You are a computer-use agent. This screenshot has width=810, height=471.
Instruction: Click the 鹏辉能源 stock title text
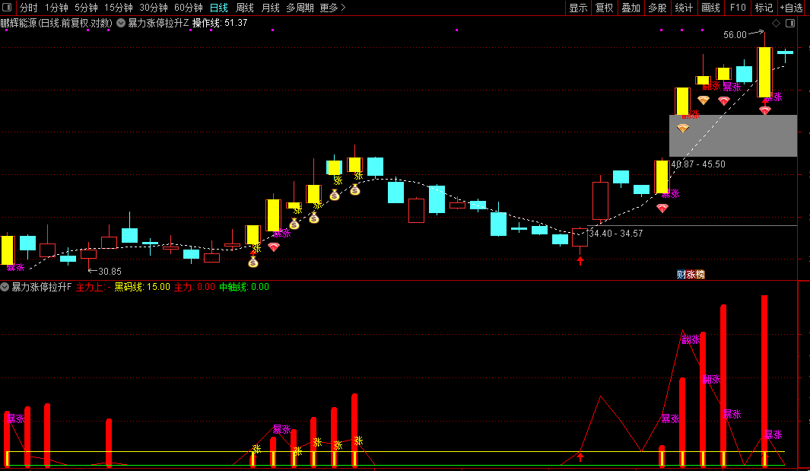point(56,23)
